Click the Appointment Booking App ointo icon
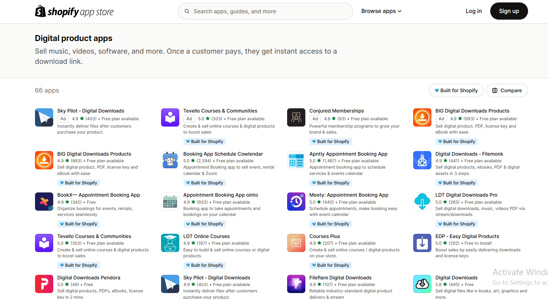This screenshot has height=299, width=548. [170, 202]
